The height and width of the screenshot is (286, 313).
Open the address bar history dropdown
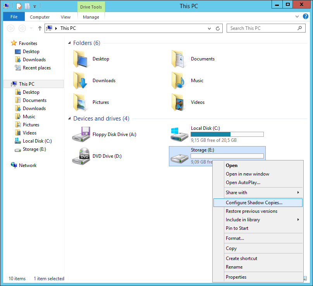pos(210,28)
